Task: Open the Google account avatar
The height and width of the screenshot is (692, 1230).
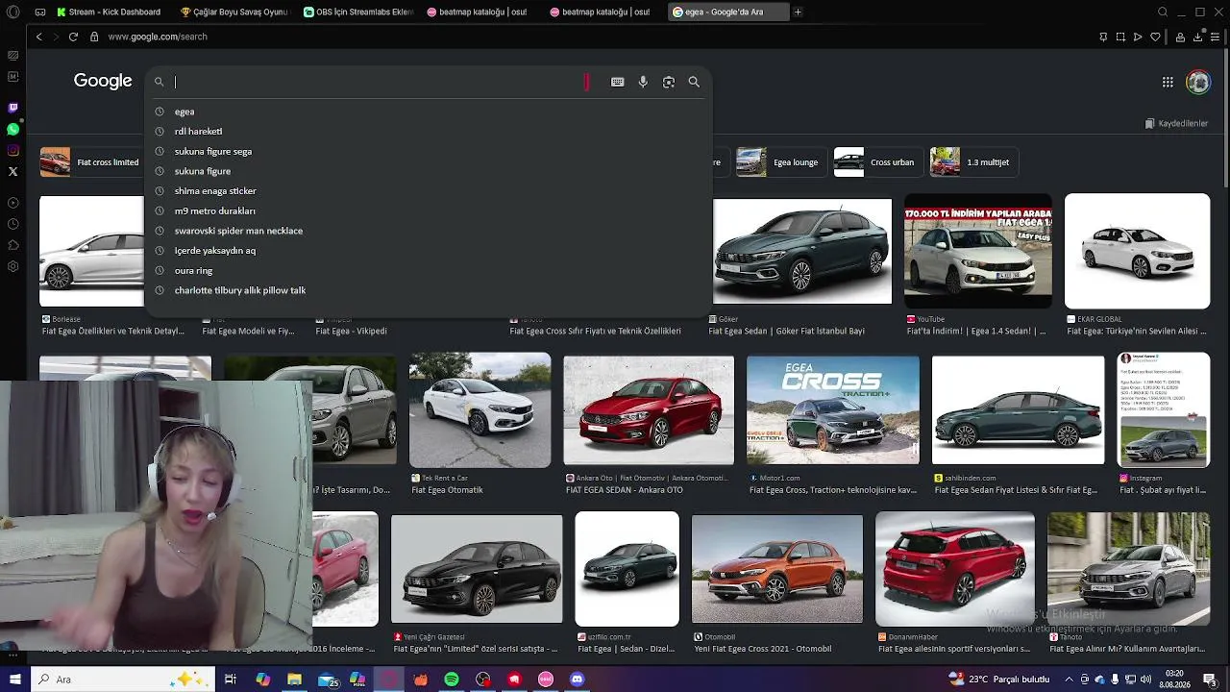Action: pyautogui.click(x=1198, y=82)
